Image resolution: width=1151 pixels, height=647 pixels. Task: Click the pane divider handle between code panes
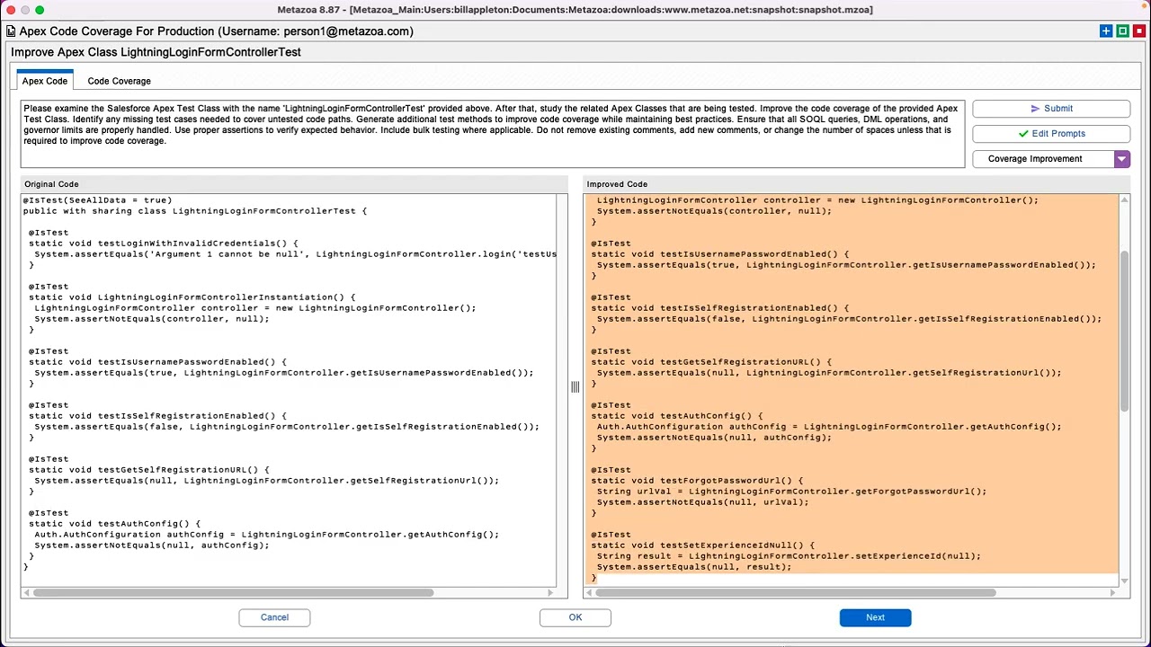tap(575, 386)
